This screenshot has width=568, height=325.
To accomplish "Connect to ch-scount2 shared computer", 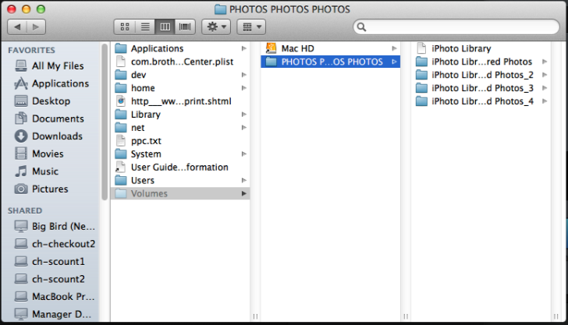I will click(50, 279).
